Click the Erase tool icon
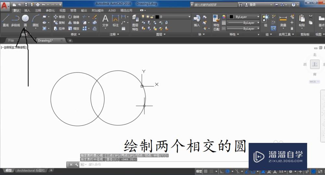 pyautogui.click(x=95, y=17)
